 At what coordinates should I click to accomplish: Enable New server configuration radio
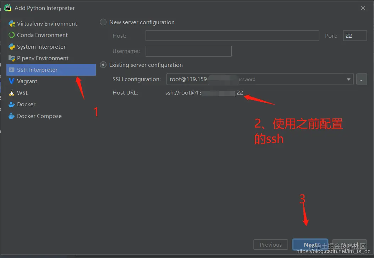point(103,22)
